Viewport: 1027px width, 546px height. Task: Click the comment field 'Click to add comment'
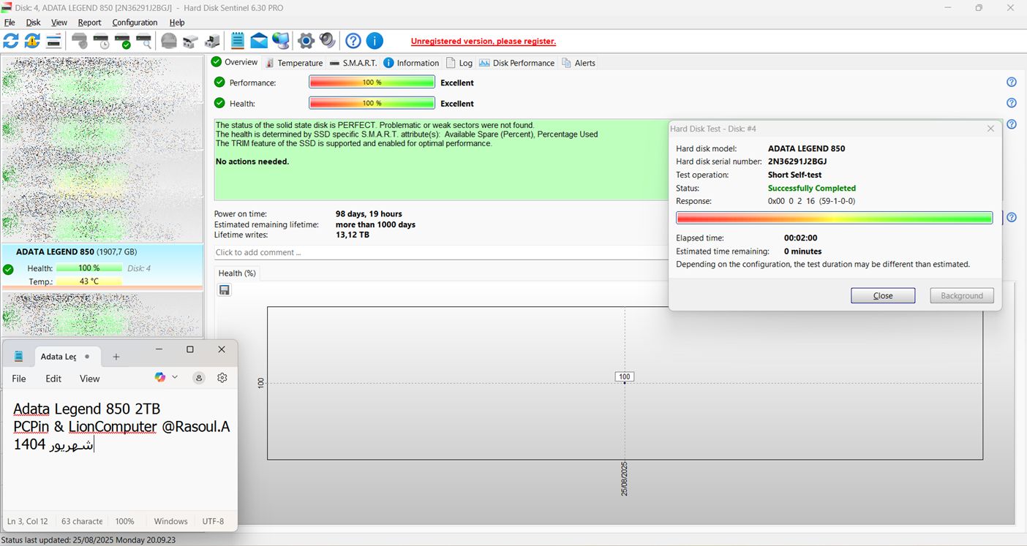443,252
